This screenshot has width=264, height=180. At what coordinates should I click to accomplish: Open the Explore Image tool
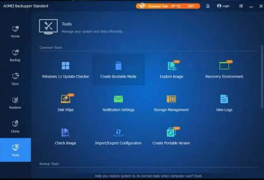click(171, 70)
